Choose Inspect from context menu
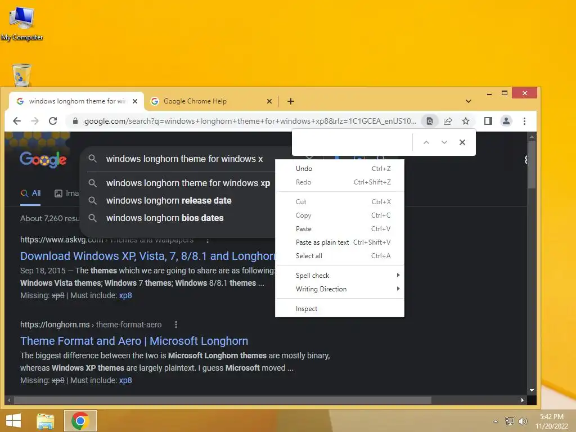 [x=340, y=309]
